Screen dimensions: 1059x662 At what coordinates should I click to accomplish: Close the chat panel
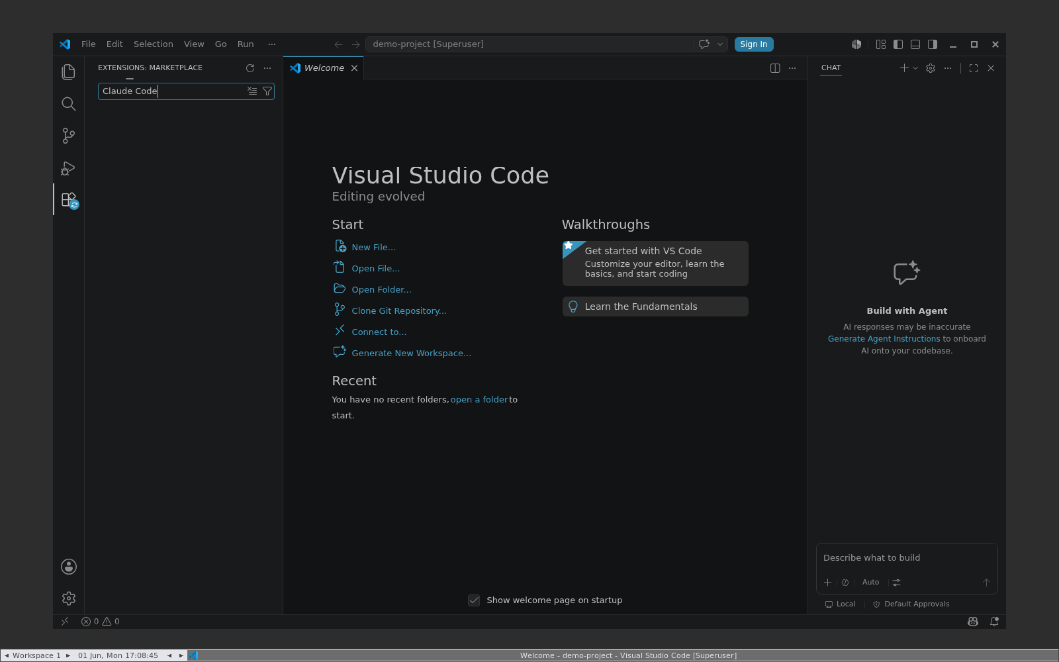coord(991,68)
